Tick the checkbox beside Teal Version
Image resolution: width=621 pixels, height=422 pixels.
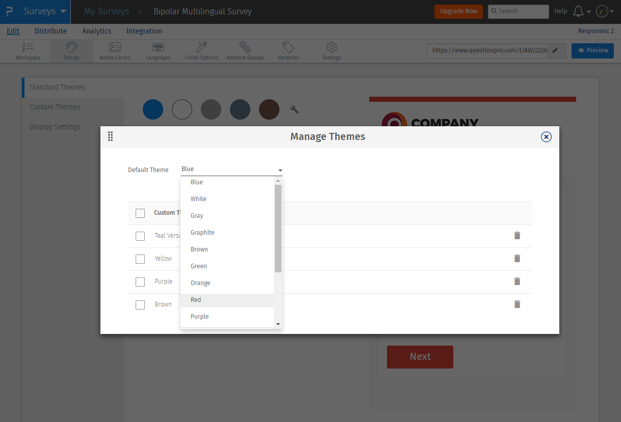140,236
